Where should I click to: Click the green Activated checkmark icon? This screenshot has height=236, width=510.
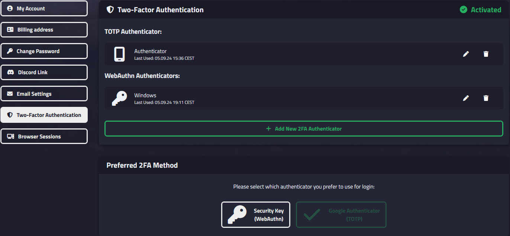pyautogui.click(x=464, y=10)
